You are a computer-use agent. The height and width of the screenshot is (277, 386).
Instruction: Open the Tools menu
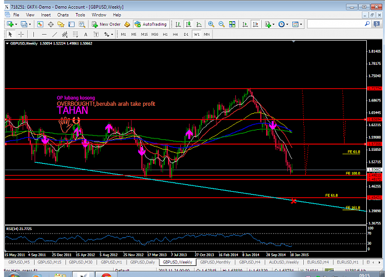[80, 15]
